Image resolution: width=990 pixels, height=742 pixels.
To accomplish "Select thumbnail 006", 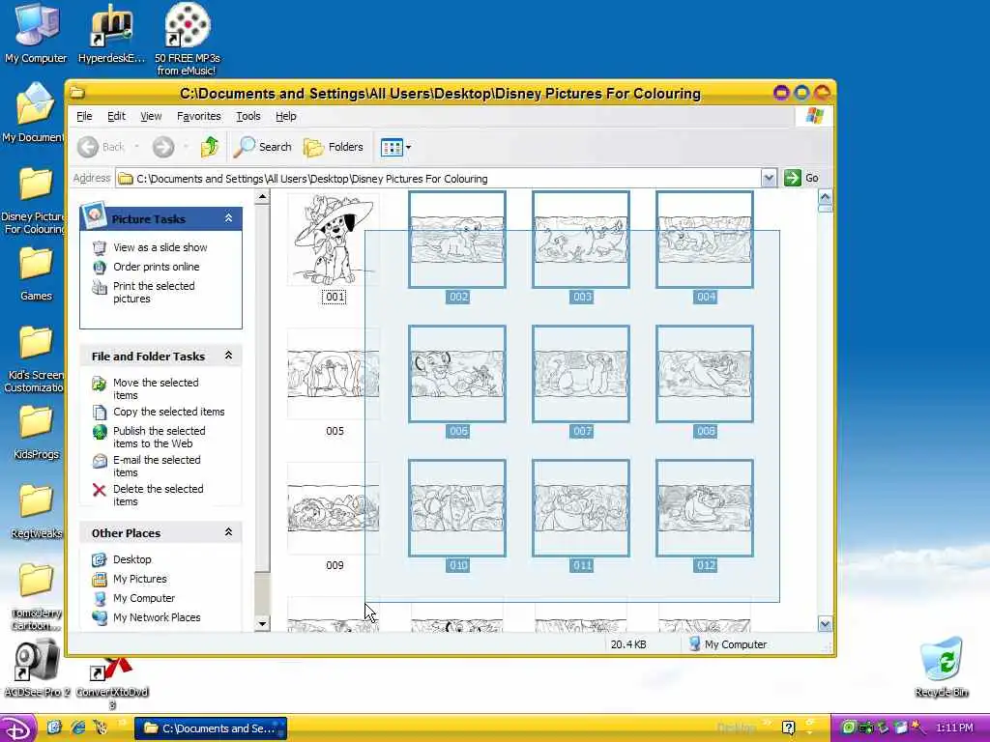I will click(457, 374).
